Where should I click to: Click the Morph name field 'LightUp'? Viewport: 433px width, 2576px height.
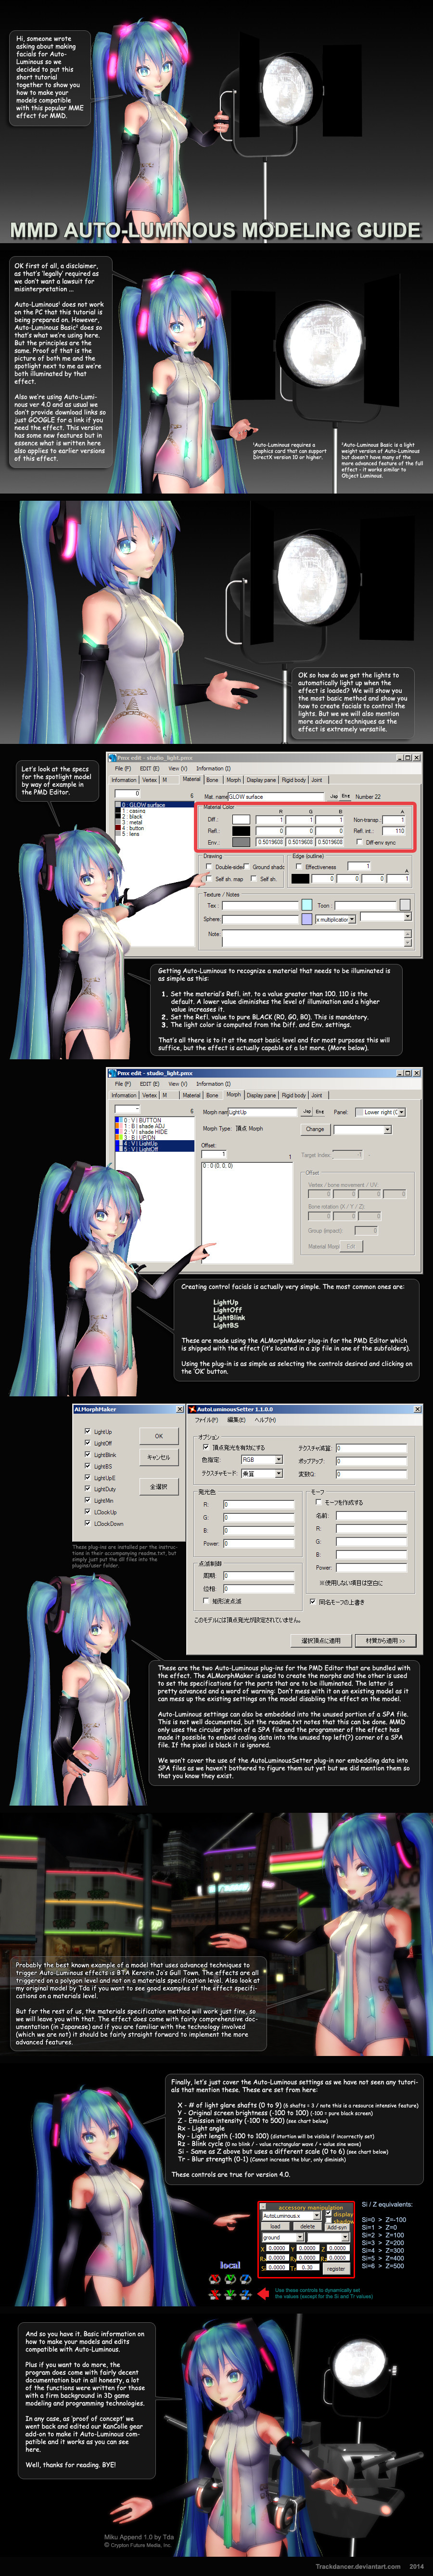pyautogui.click(x=264, y=1112)
